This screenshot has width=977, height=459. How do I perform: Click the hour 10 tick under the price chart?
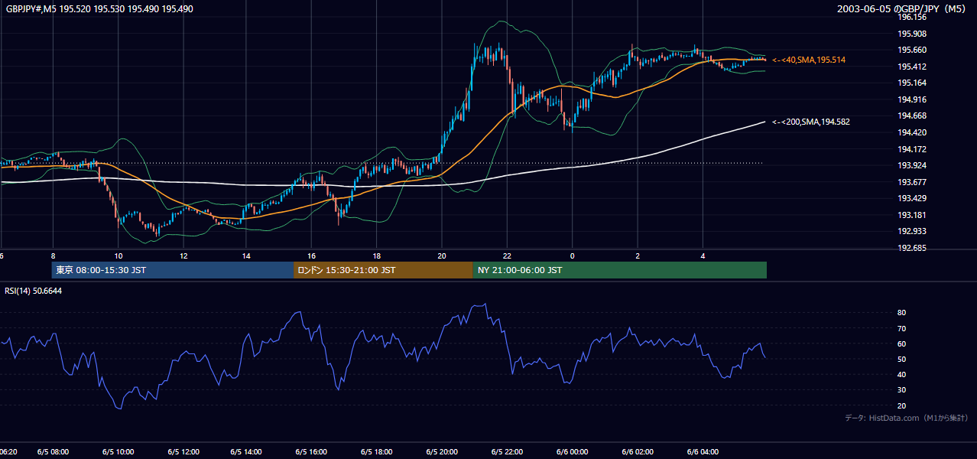[118, 256]
